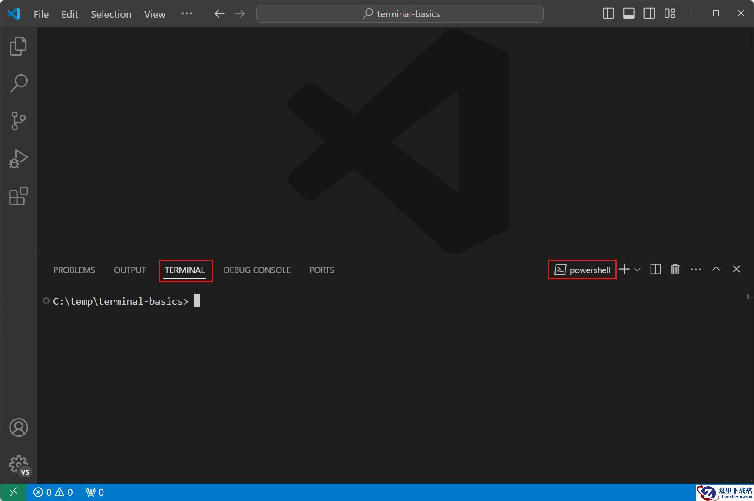Click the terminal scrollbar marker
The image size is (754, 501).
[748, 297]
